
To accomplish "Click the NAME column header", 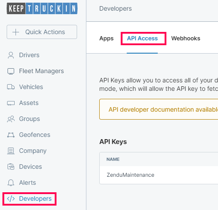I will coord(113,159).
